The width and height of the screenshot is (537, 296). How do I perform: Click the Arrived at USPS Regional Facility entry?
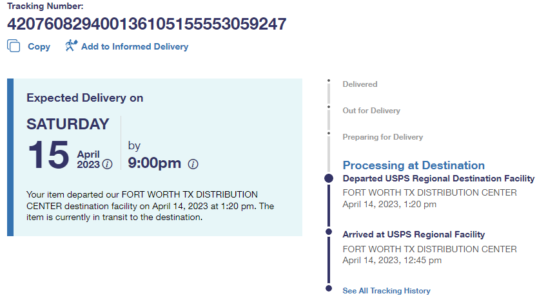tap(413, 234)
